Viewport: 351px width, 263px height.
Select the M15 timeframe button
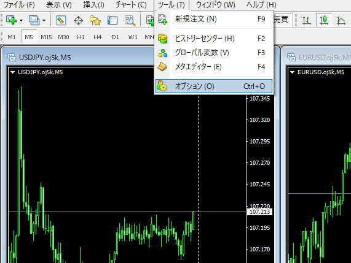[46, 37]
